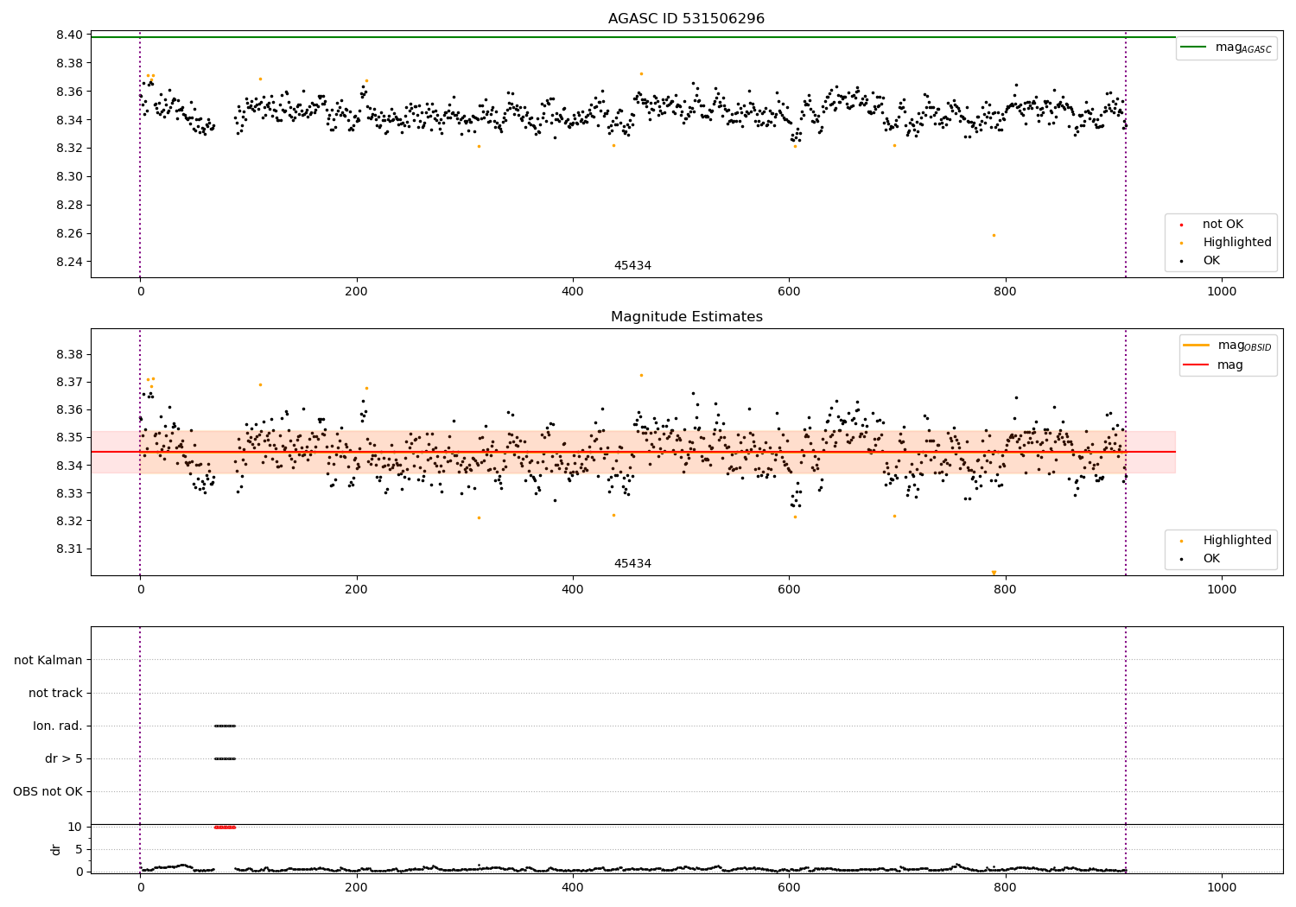Click the 5 tick on dr axis
Screen dimensions: 1296x907
79,850
